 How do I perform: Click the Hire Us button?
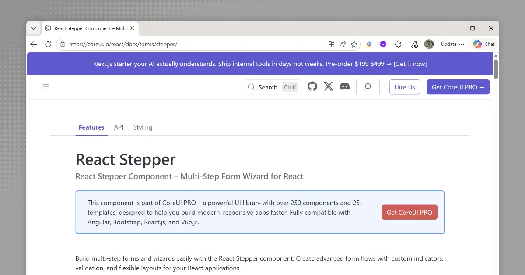(x=404, y=86)
